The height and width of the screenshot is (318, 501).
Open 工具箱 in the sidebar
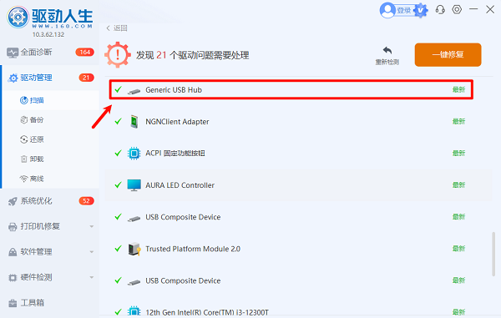coord(49,303)
